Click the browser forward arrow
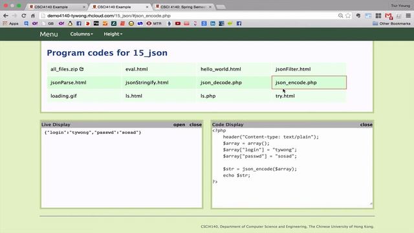This screenshot has width=414, height=233. pos(14,16)
